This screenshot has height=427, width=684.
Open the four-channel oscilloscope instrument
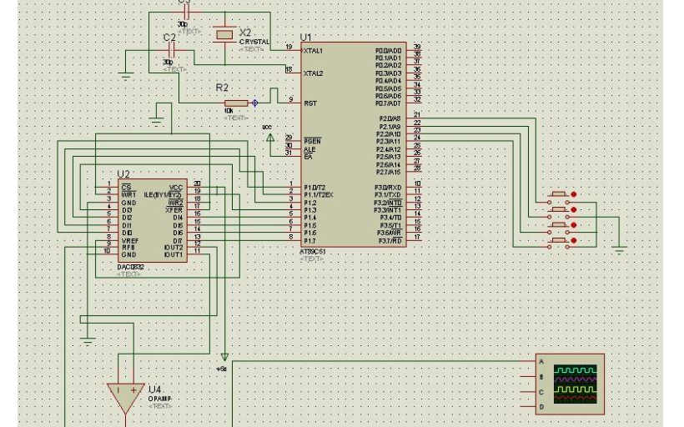[570, 383]
